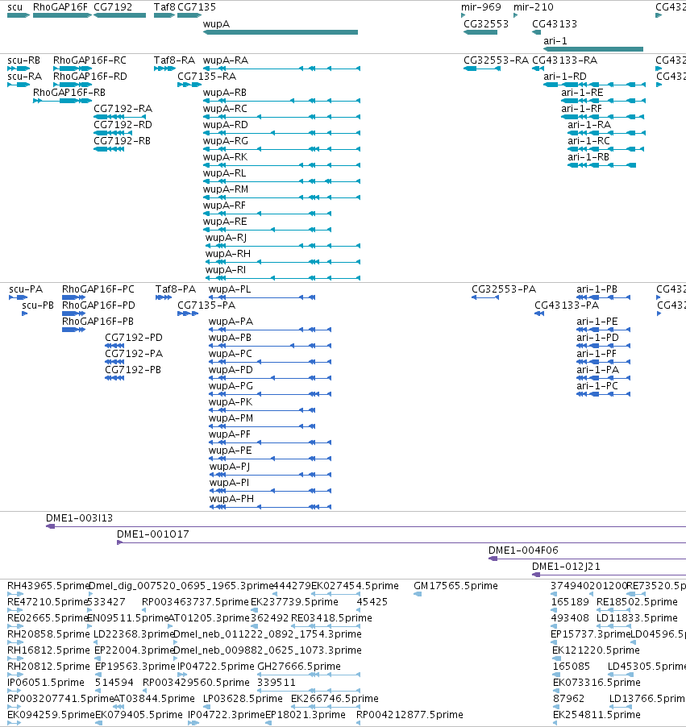Click protein scu-PA label
The height and width of the screenshot is (727, 686).
(x=26, y=289)
